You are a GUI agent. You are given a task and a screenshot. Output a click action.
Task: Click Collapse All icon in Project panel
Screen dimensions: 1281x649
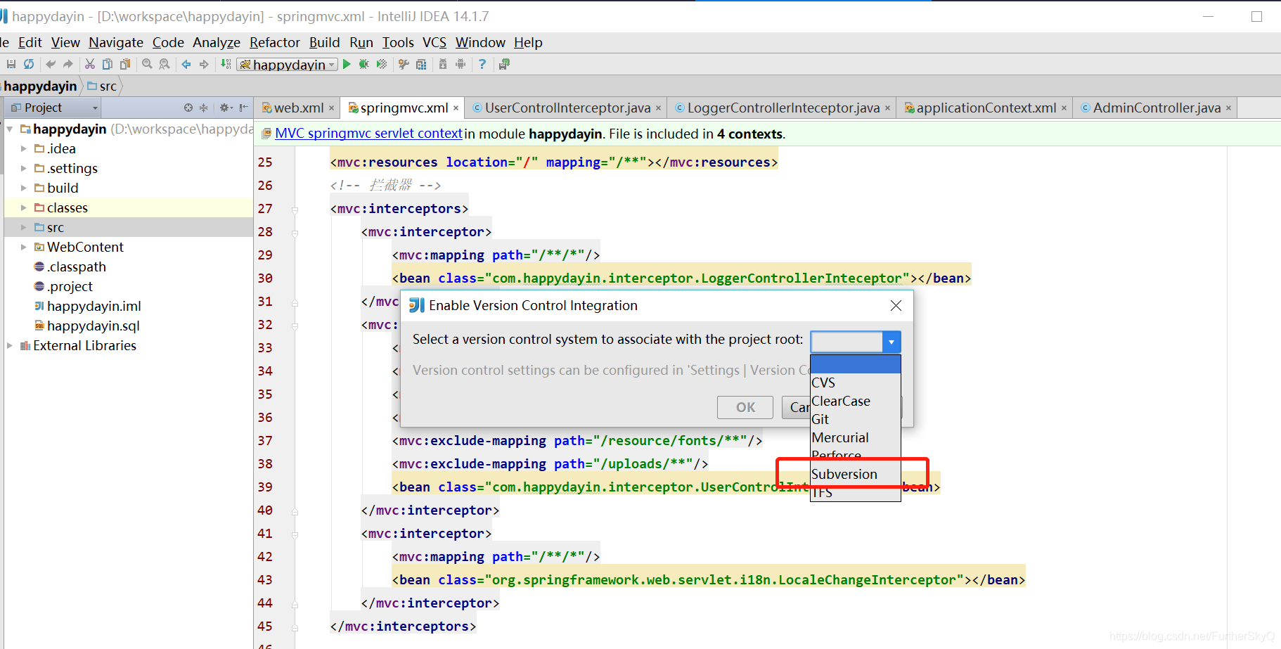(x=204, y=108)
